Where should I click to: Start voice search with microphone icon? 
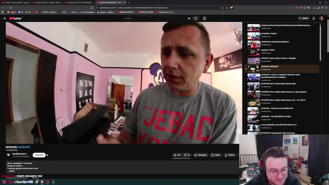[x=204, y=18]
